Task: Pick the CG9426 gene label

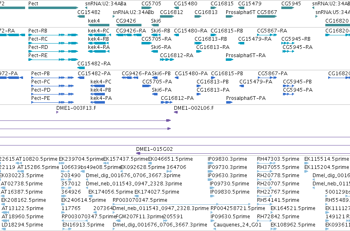Action: pyautogui.click(x=126, y=21)
